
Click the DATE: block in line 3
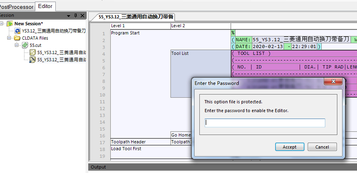click(243, 47)
